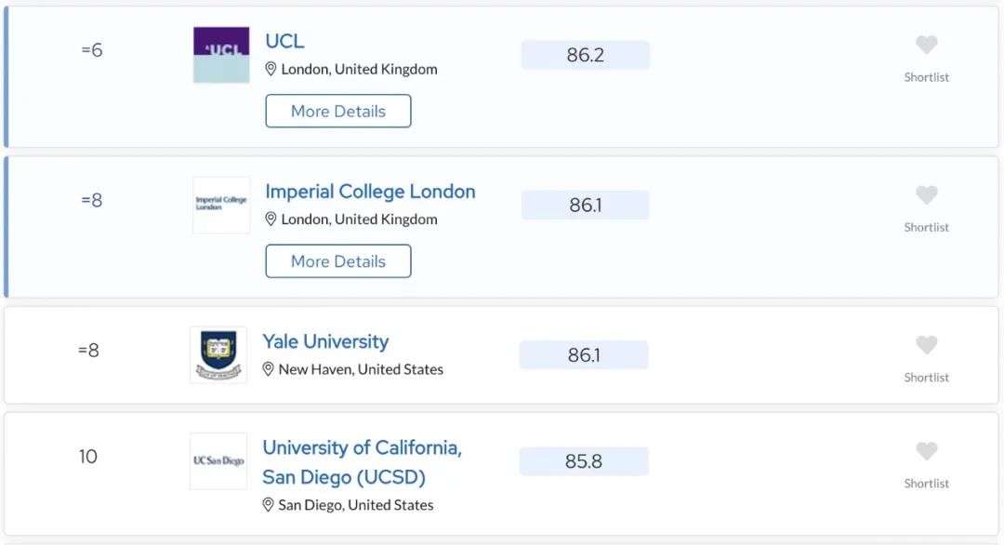Click the Imperial College London logo
The image size is (1004, 545).
(221, 205)
